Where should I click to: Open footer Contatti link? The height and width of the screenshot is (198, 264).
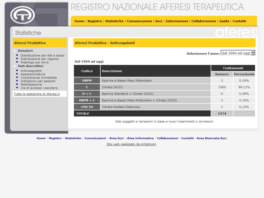point(187,138)
